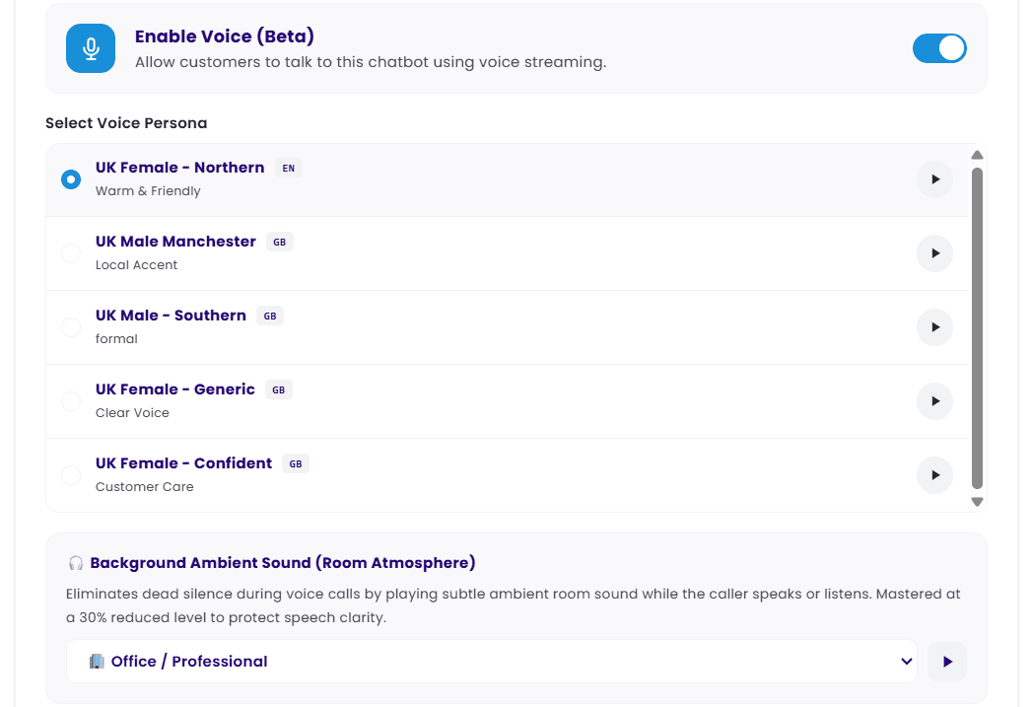This screenshot has width=1032, height=707.
Task: Click the "Clear Voice" description
Action: pos(132,413)
